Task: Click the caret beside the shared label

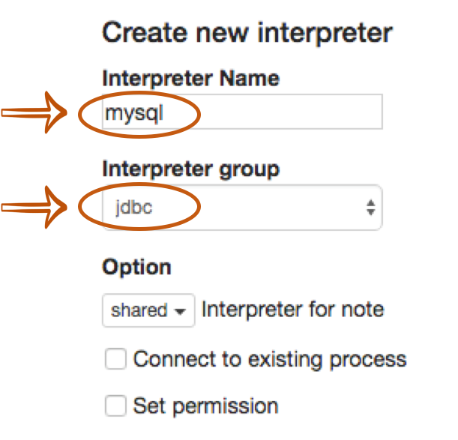Action: click(179, 312)
